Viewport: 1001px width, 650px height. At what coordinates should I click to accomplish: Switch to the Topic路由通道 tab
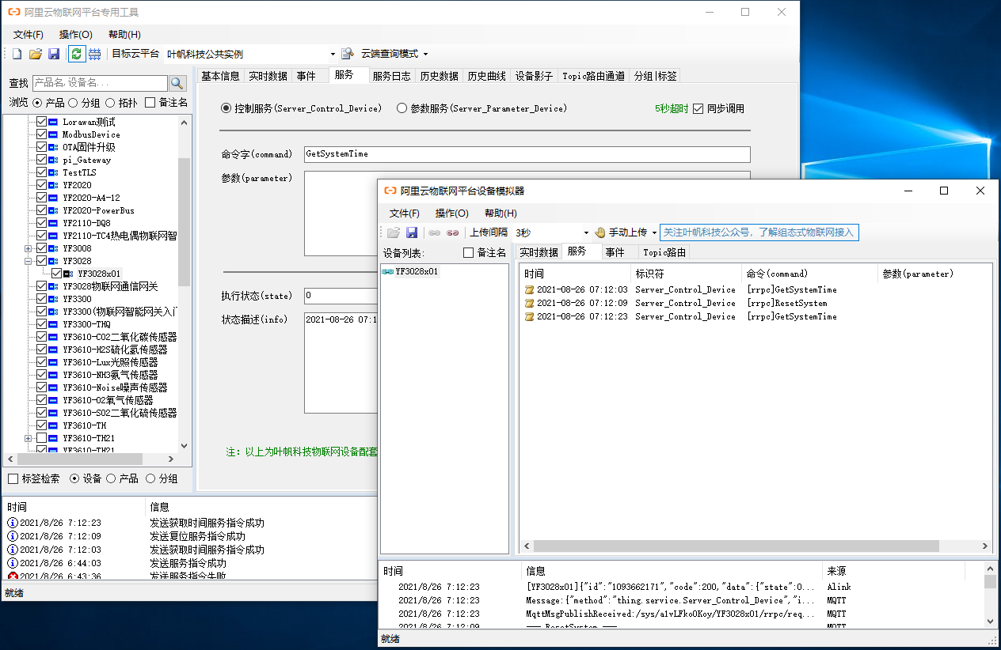coord(593,76)
